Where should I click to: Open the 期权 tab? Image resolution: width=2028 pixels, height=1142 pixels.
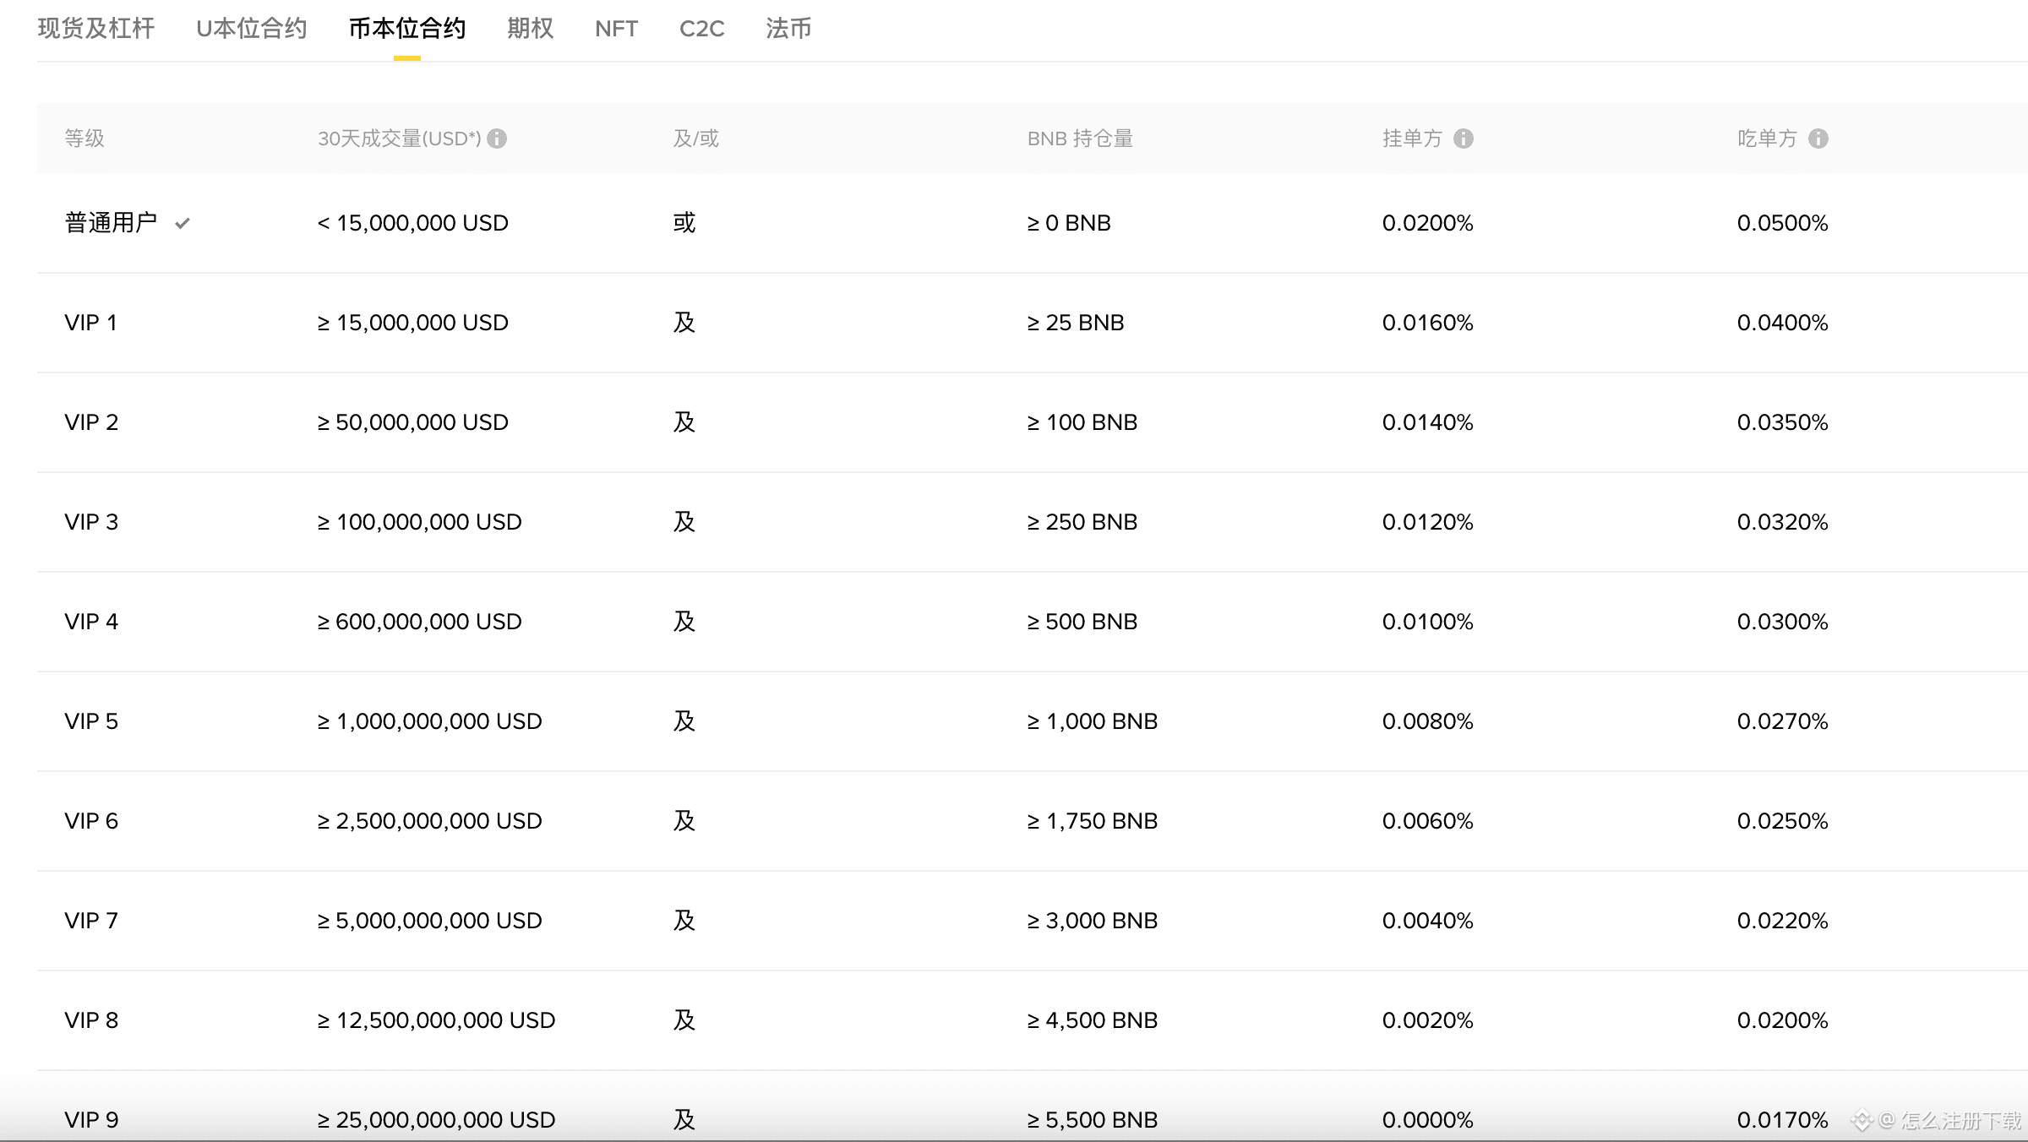click(531, 28)
